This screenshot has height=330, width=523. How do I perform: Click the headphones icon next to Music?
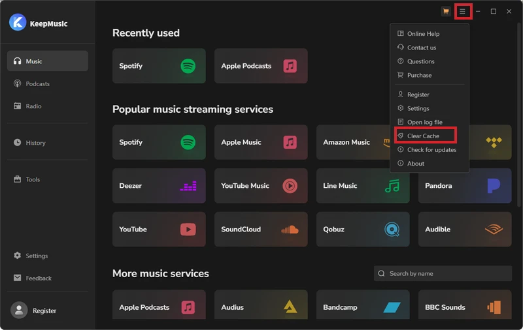pyautogui.click(x=18, y=61)
